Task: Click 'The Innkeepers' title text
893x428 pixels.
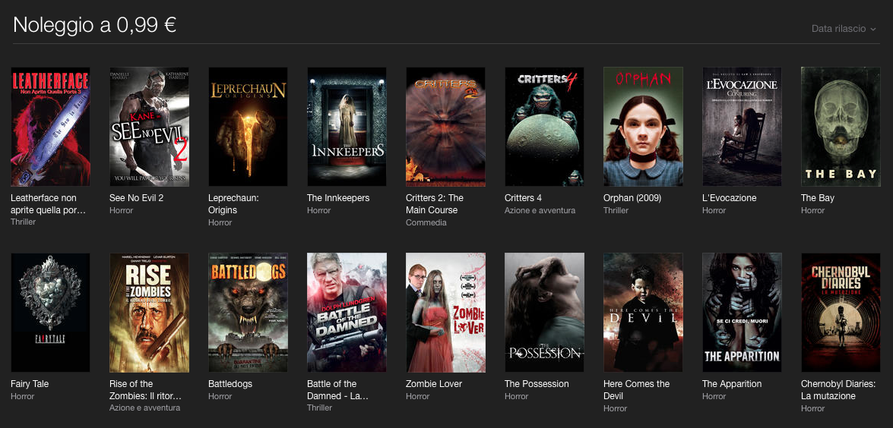Action: pos(338,198)
